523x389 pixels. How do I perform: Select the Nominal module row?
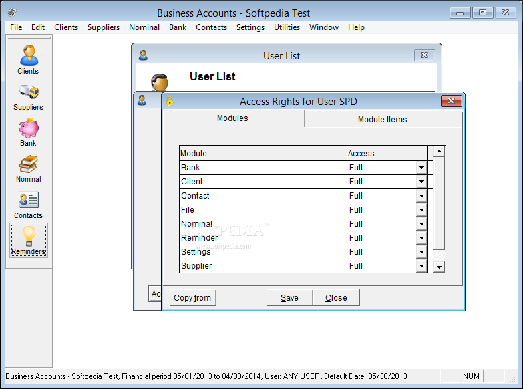(263, 224)
